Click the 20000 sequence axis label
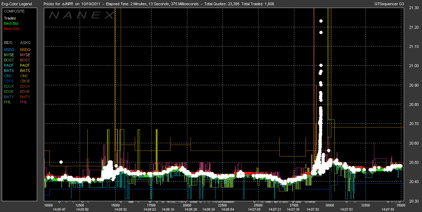This screenshot has height=212, width=422. [187, 205]
